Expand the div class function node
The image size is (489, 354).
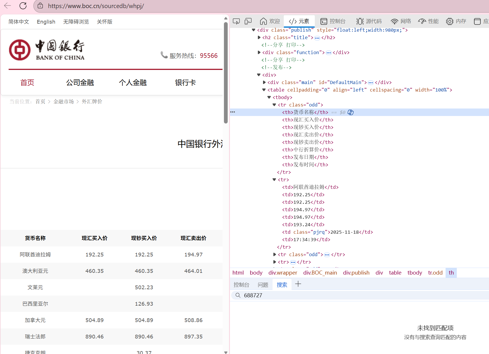pyautogui.click(x=259, y=52)
